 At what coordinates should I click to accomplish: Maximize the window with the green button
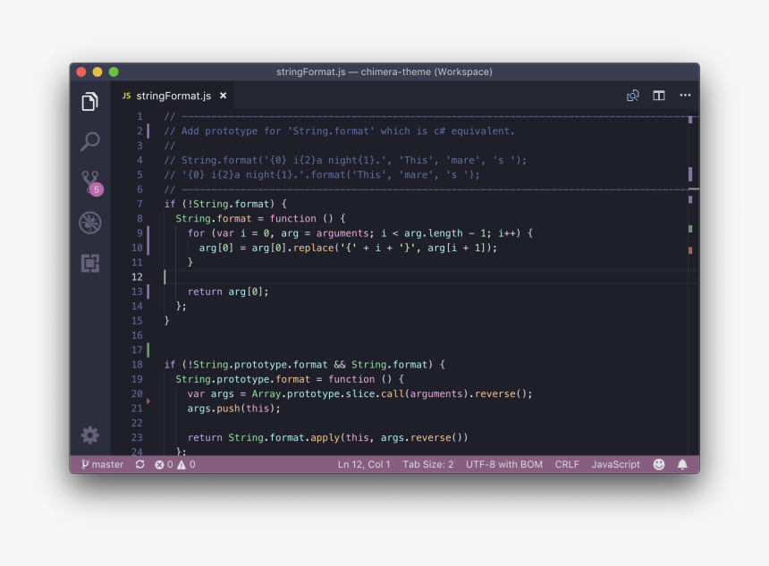(114, 72)
